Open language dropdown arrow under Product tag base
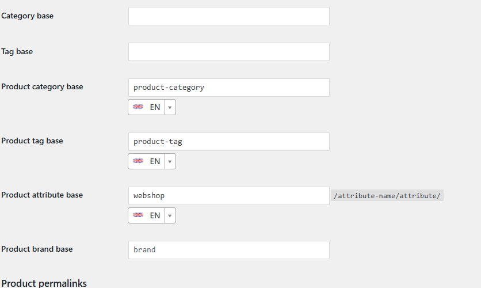 (x=170, y=161)
